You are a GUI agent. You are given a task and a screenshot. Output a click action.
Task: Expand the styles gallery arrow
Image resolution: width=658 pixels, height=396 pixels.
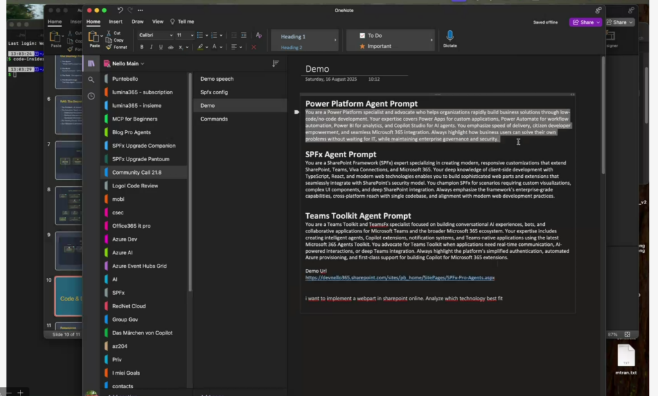click(335, 40)
